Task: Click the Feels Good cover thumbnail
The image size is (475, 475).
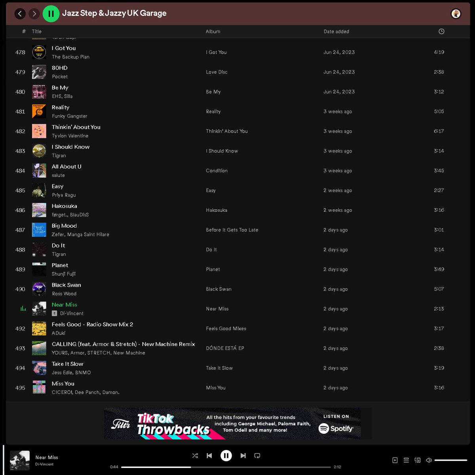Action: pyautogui.click(x=39, y=329)
